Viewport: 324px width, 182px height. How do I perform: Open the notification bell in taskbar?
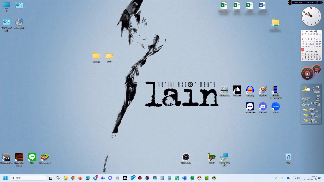pos(320,178)
